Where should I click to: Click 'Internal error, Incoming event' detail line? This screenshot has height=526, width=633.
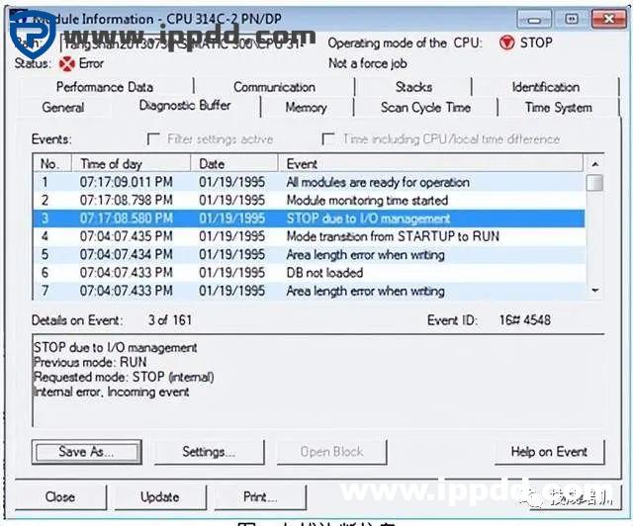[112, 392]
